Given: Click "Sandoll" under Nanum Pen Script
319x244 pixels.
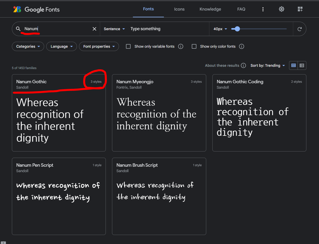Looking at the screenshot, I should [22, 171].
